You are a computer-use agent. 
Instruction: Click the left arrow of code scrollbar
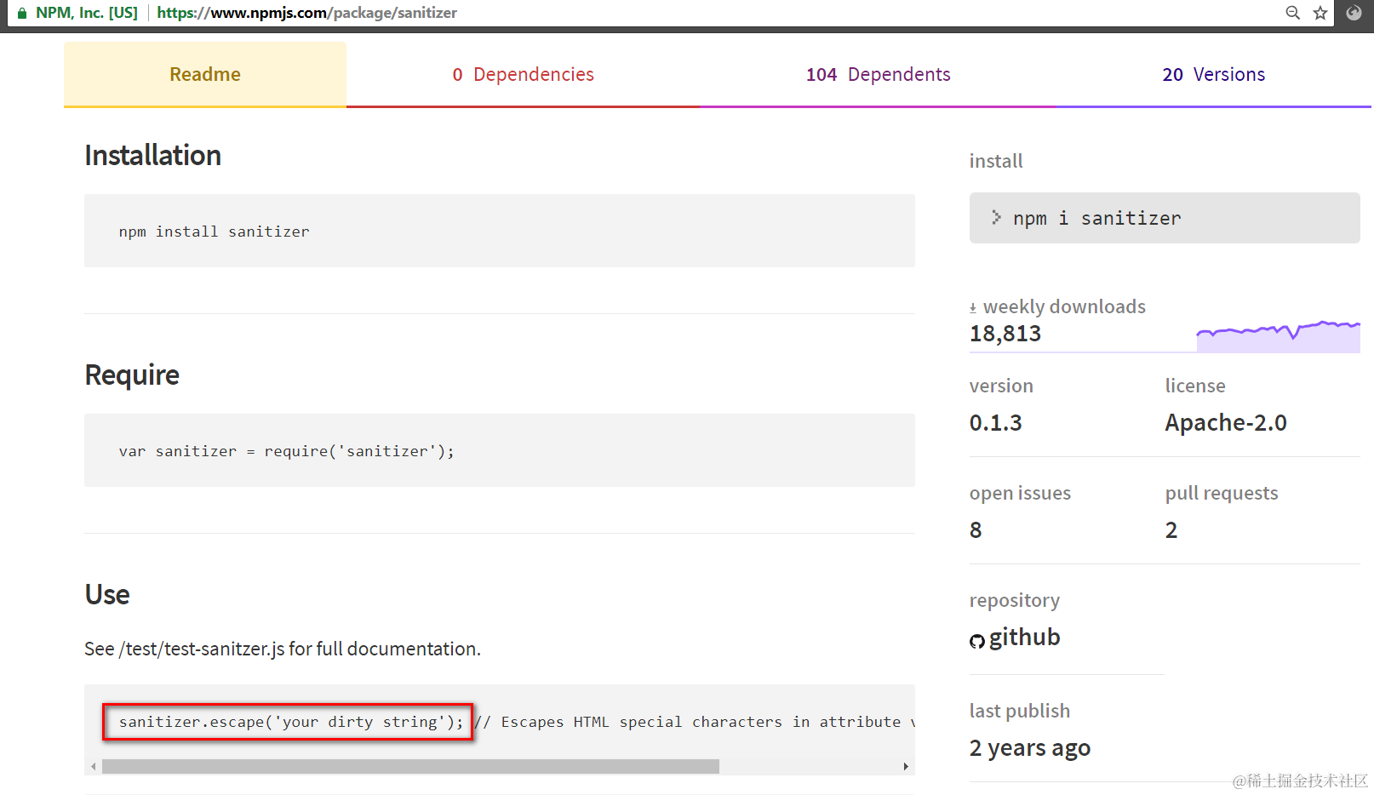click(94, 767)
